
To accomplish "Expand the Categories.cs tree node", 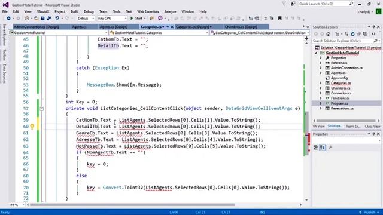I will click(x=321, y=83).
